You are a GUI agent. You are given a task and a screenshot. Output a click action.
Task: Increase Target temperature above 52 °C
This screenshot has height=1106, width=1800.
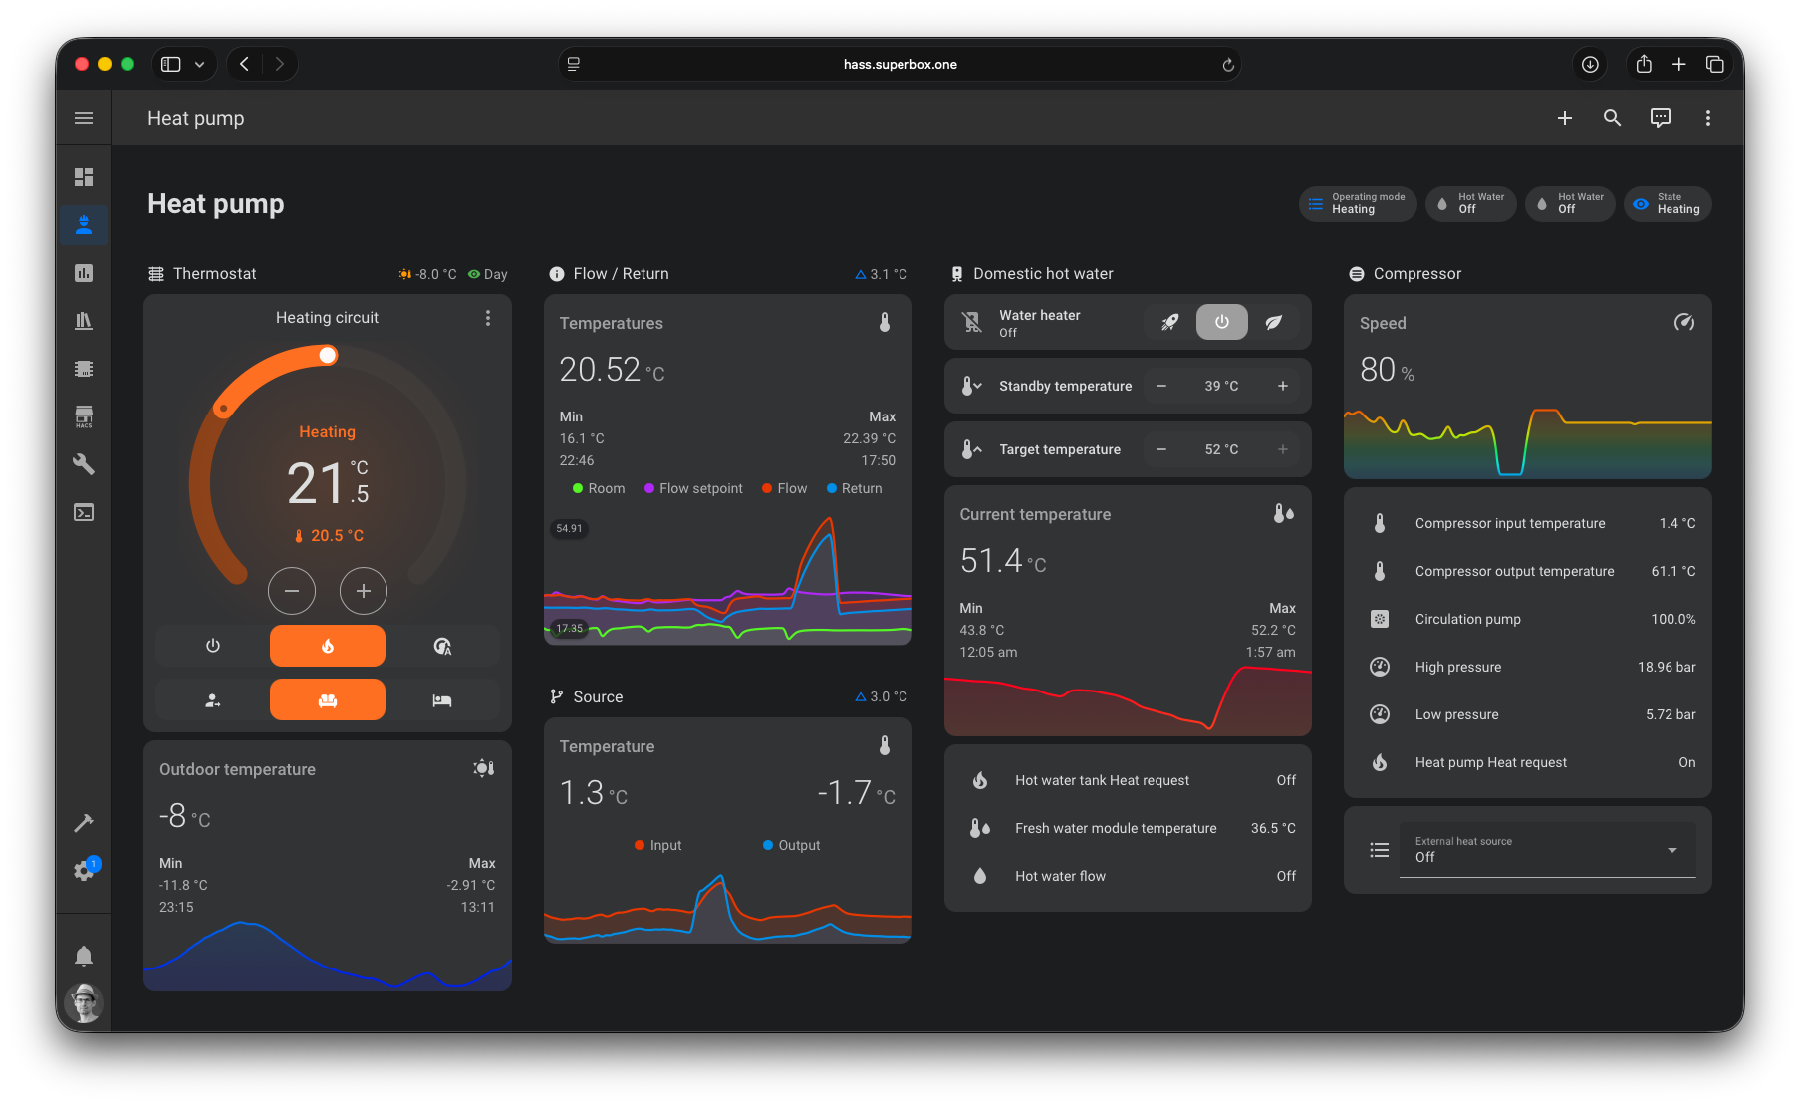[x=1283, y=449]
